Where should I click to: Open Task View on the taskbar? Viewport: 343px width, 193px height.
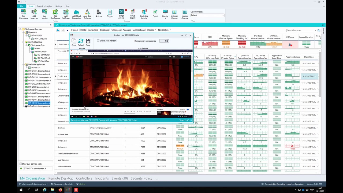pos(36,190)
